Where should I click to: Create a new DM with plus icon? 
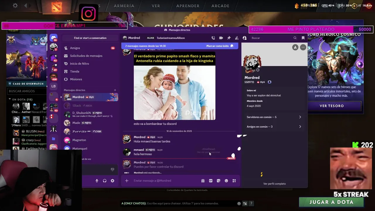pos(115,90)
